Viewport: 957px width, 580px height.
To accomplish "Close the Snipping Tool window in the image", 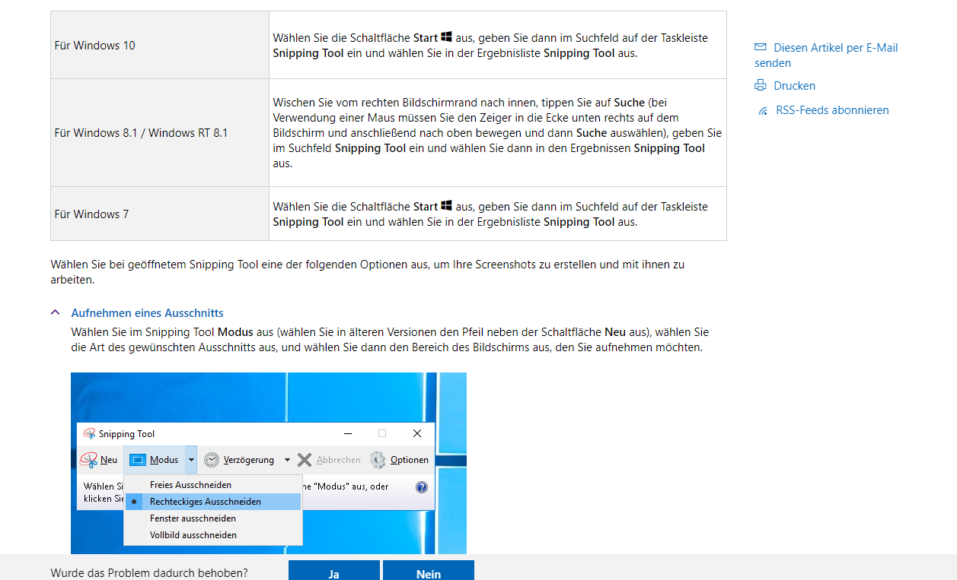I will (x=417, y=433).
